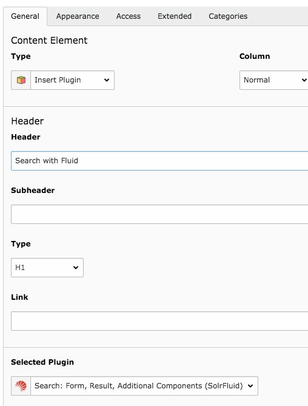Open the Column dropdown showing Normal

[x=274, y=80]
